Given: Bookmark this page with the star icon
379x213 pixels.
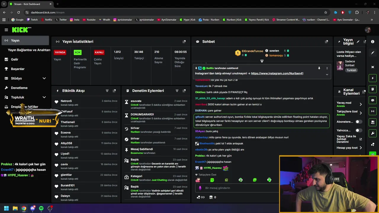Looking at the screenshot, I should pos(326,12).
